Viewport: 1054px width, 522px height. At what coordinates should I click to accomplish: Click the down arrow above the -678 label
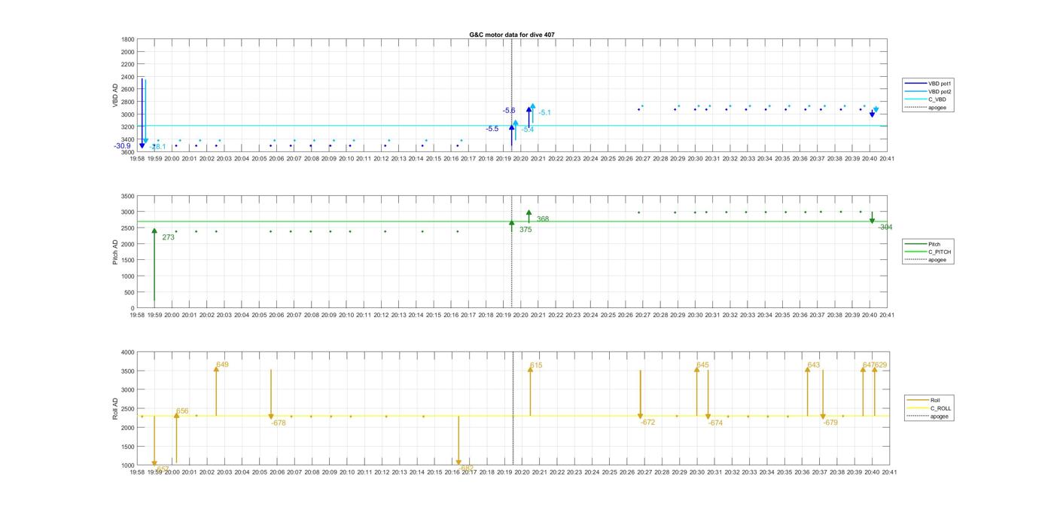pyautogui.click(x=271, y=394)
